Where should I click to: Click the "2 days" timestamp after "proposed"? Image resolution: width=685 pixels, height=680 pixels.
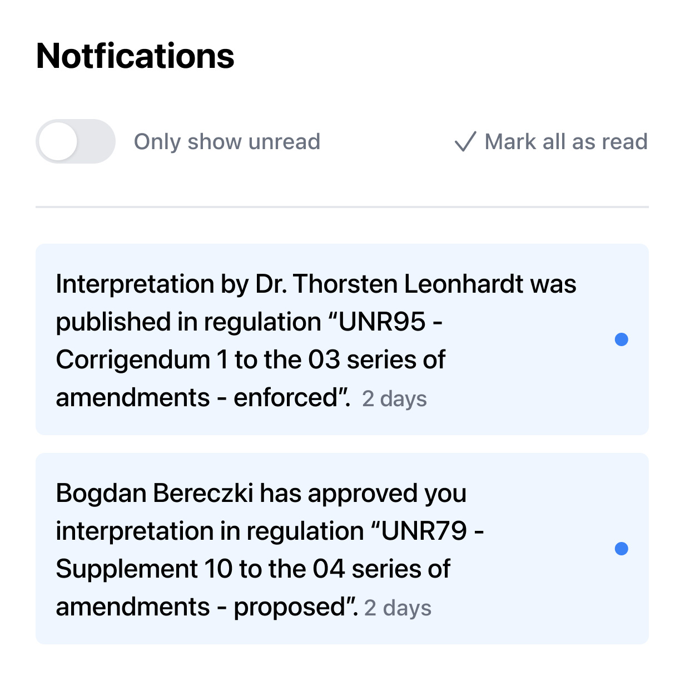pyautogui.click(x=398, y=608)
